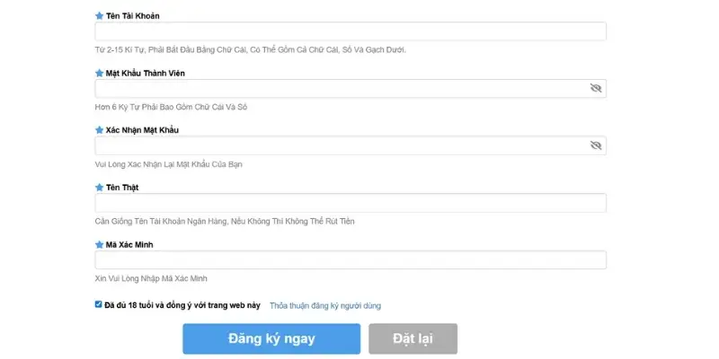Click the star icon beside Xác Nhận Mật Khẩu
The height and width of the screenshot is (359, 719).
pos(99,130)
